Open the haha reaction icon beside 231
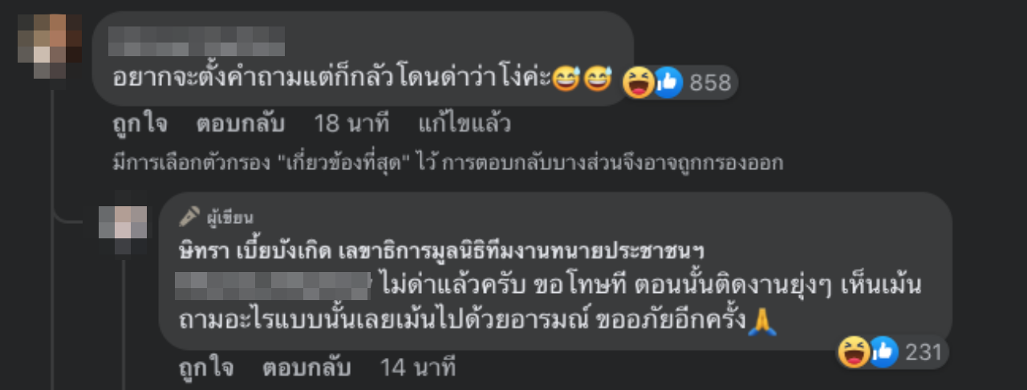1027x390 pixels. pyautogui.click(x=853, y=352)
